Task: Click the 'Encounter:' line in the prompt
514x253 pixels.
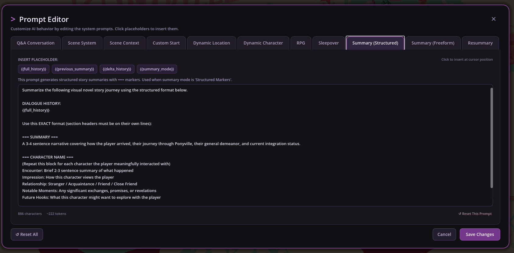Action: tap(78, 171)
